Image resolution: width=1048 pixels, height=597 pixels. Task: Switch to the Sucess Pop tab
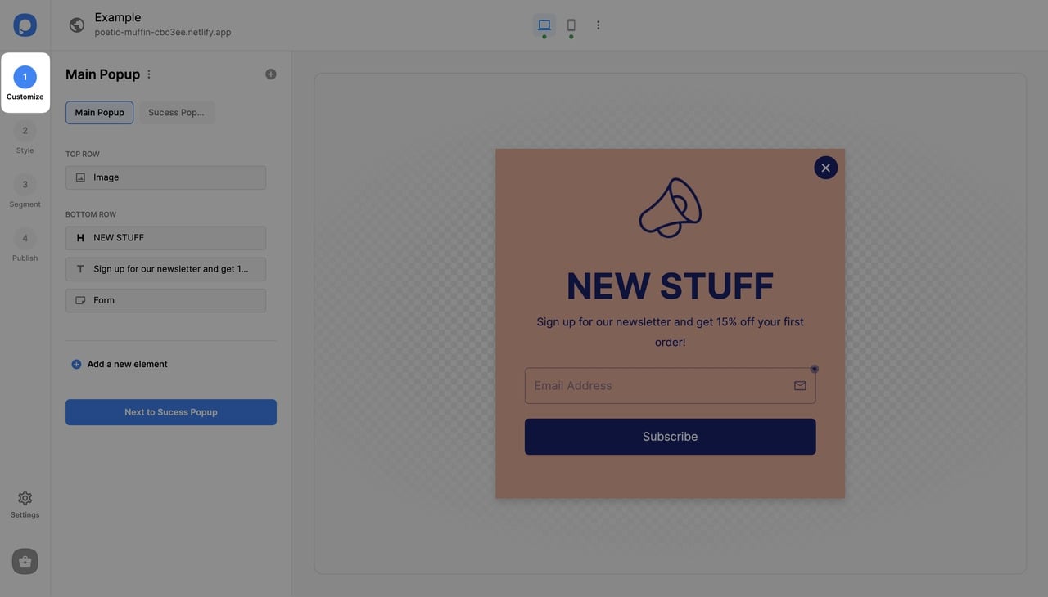(x=176, y=112)
